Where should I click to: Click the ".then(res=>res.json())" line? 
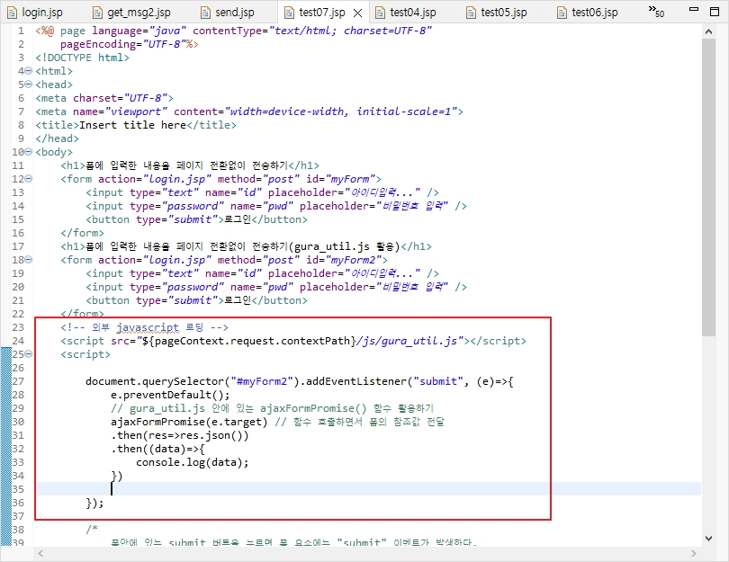tap(179, 435)
